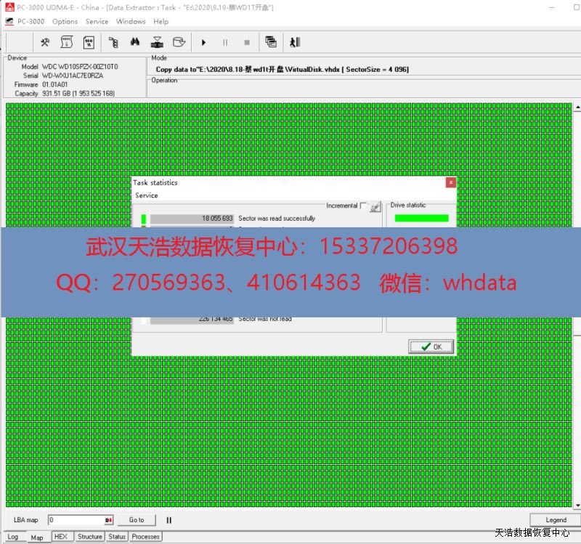This screenshot has height=544, width=581.
Task: Switch to the Structure tab
Action: click(x=89, y=537)
